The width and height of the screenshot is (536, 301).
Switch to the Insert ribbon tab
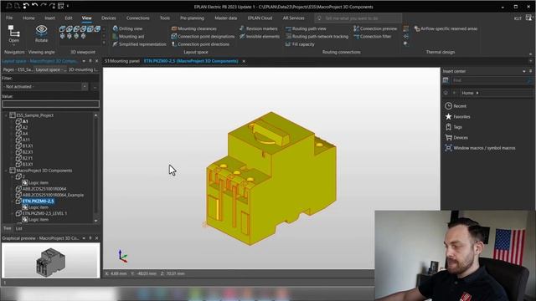(50, 18)
